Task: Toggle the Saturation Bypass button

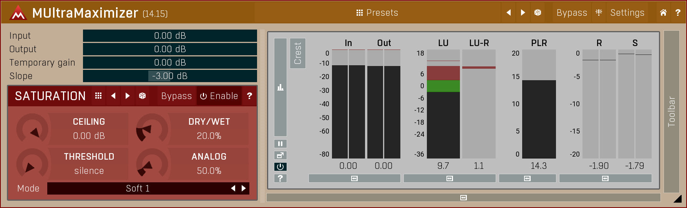Action: tap(176, 96)
